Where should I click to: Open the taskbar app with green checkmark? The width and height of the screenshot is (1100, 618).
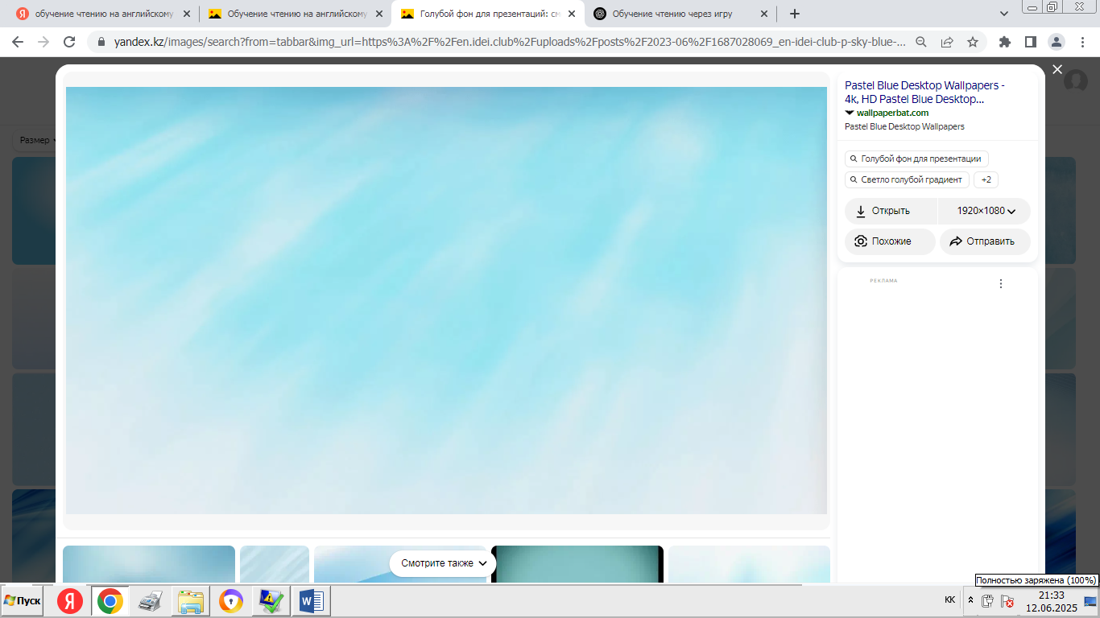[x=270, y=601]
